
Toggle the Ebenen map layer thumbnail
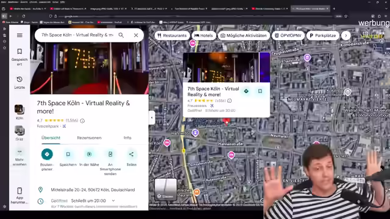(166, 189)
